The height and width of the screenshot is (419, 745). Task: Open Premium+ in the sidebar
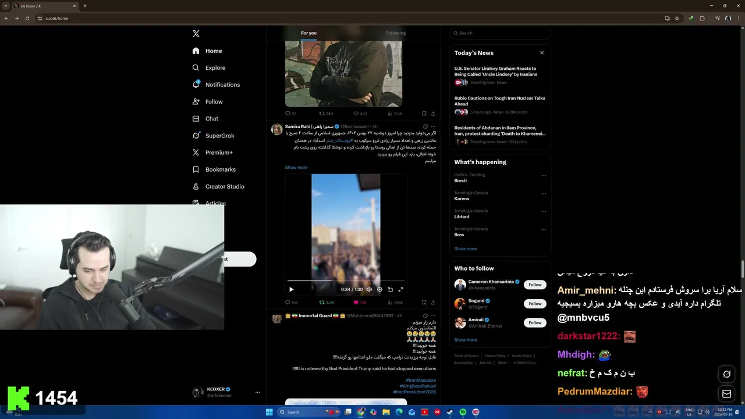212,152
